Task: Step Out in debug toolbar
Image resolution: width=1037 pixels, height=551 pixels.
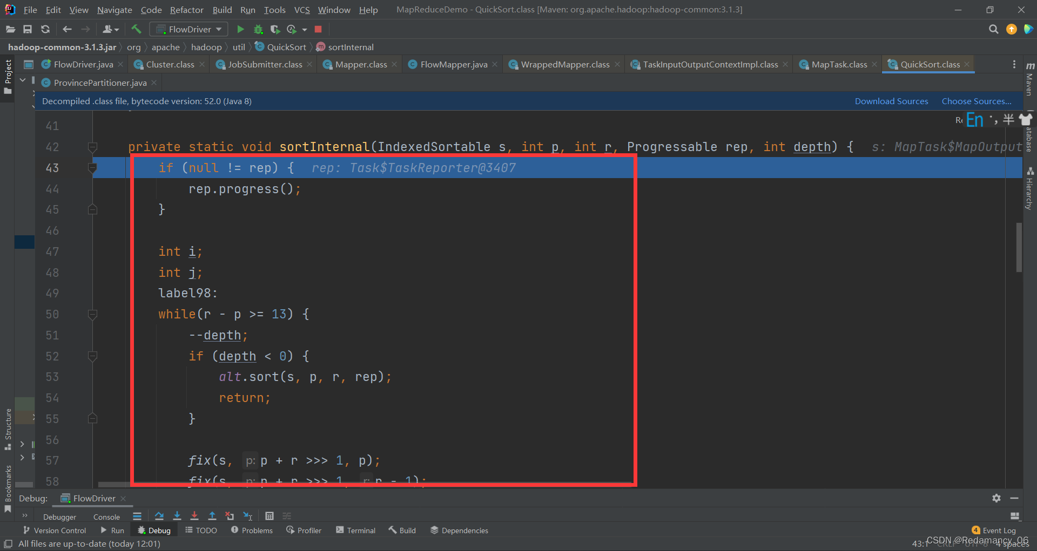Action: pyautogui.click(x=212, y=516)
